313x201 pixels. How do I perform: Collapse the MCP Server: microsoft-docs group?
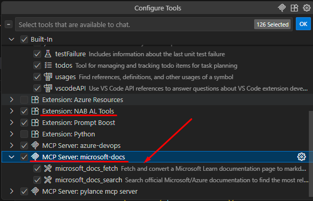11,157
